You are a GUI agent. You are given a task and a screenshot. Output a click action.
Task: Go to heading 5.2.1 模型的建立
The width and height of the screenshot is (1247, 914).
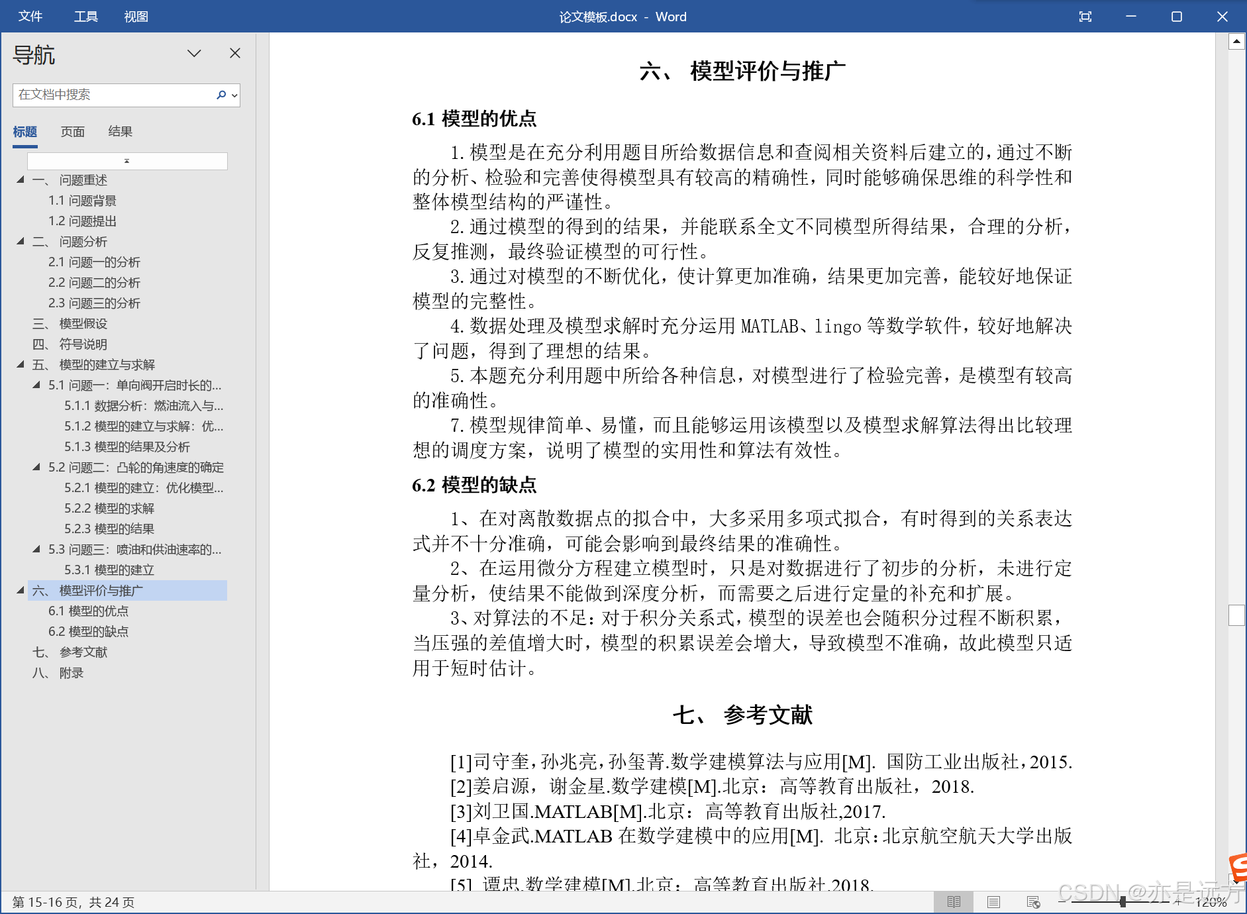click(144, 488)
